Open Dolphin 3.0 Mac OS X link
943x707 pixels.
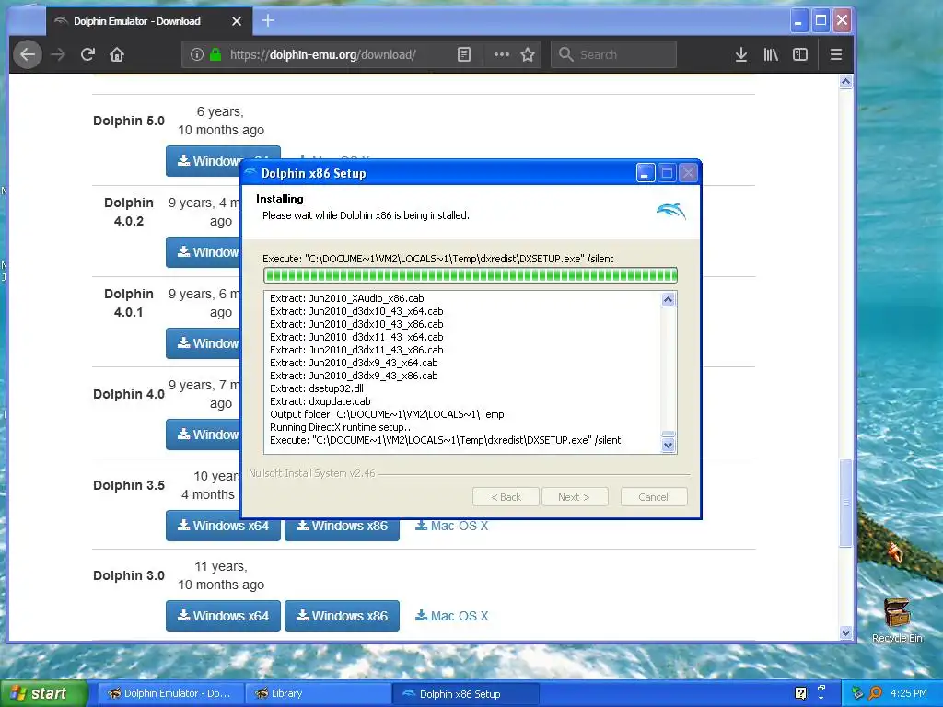tap(451, 616)
